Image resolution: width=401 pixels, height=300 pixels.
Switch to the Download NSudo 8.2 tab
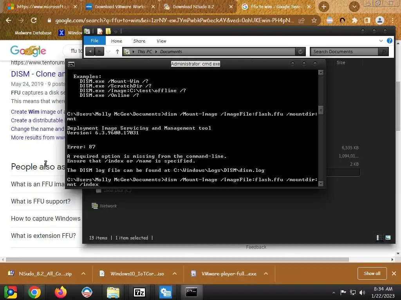(193, 7)
